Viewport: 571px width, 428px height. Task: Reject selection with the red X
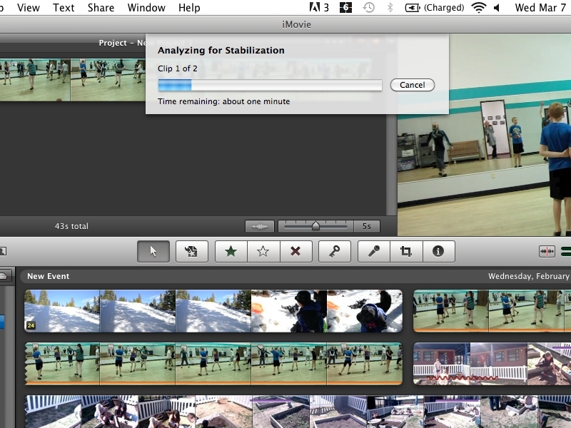coord(295,251)
